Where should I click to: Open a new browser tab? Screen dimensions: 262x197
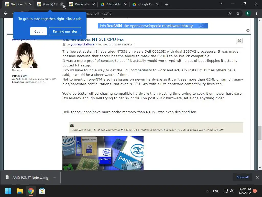[167, 4]
